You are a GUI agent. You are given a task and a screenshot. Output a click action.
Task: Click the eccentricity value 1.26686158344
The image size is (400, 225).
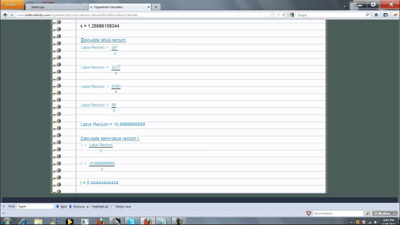coord(103,26)
